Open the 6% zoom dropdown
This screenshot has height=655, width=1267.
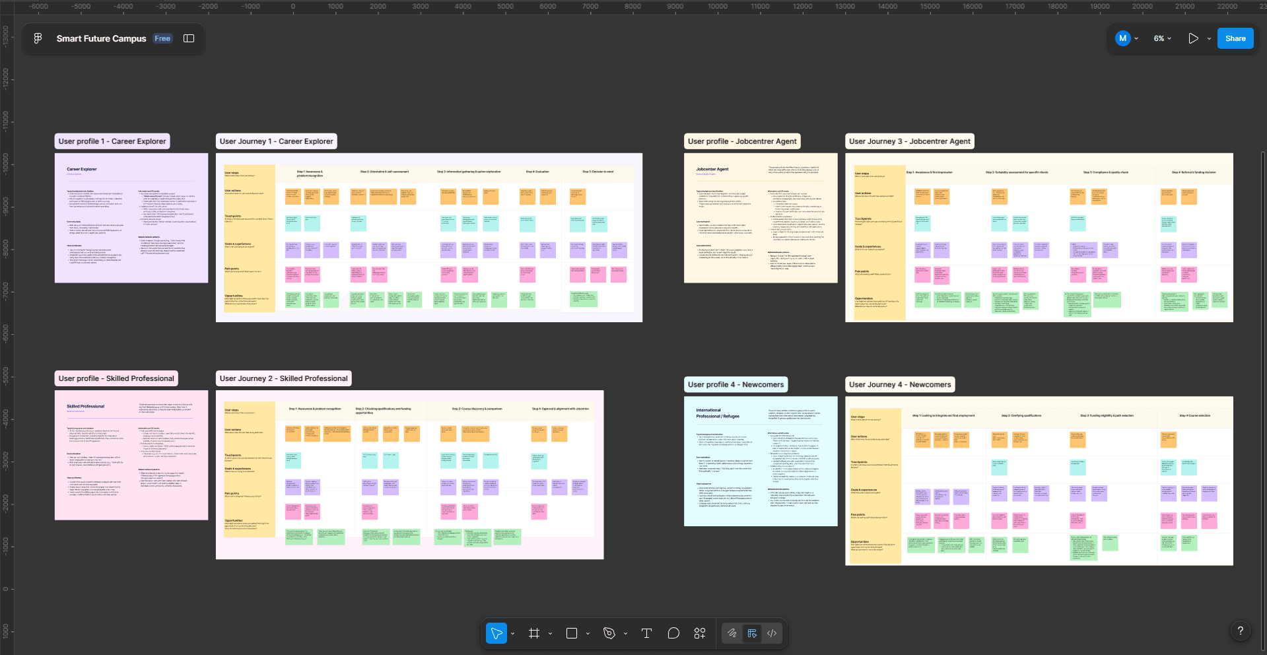(1163, 38)
